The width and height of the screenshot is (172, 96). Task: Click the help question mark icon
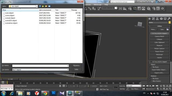(152, 2)
